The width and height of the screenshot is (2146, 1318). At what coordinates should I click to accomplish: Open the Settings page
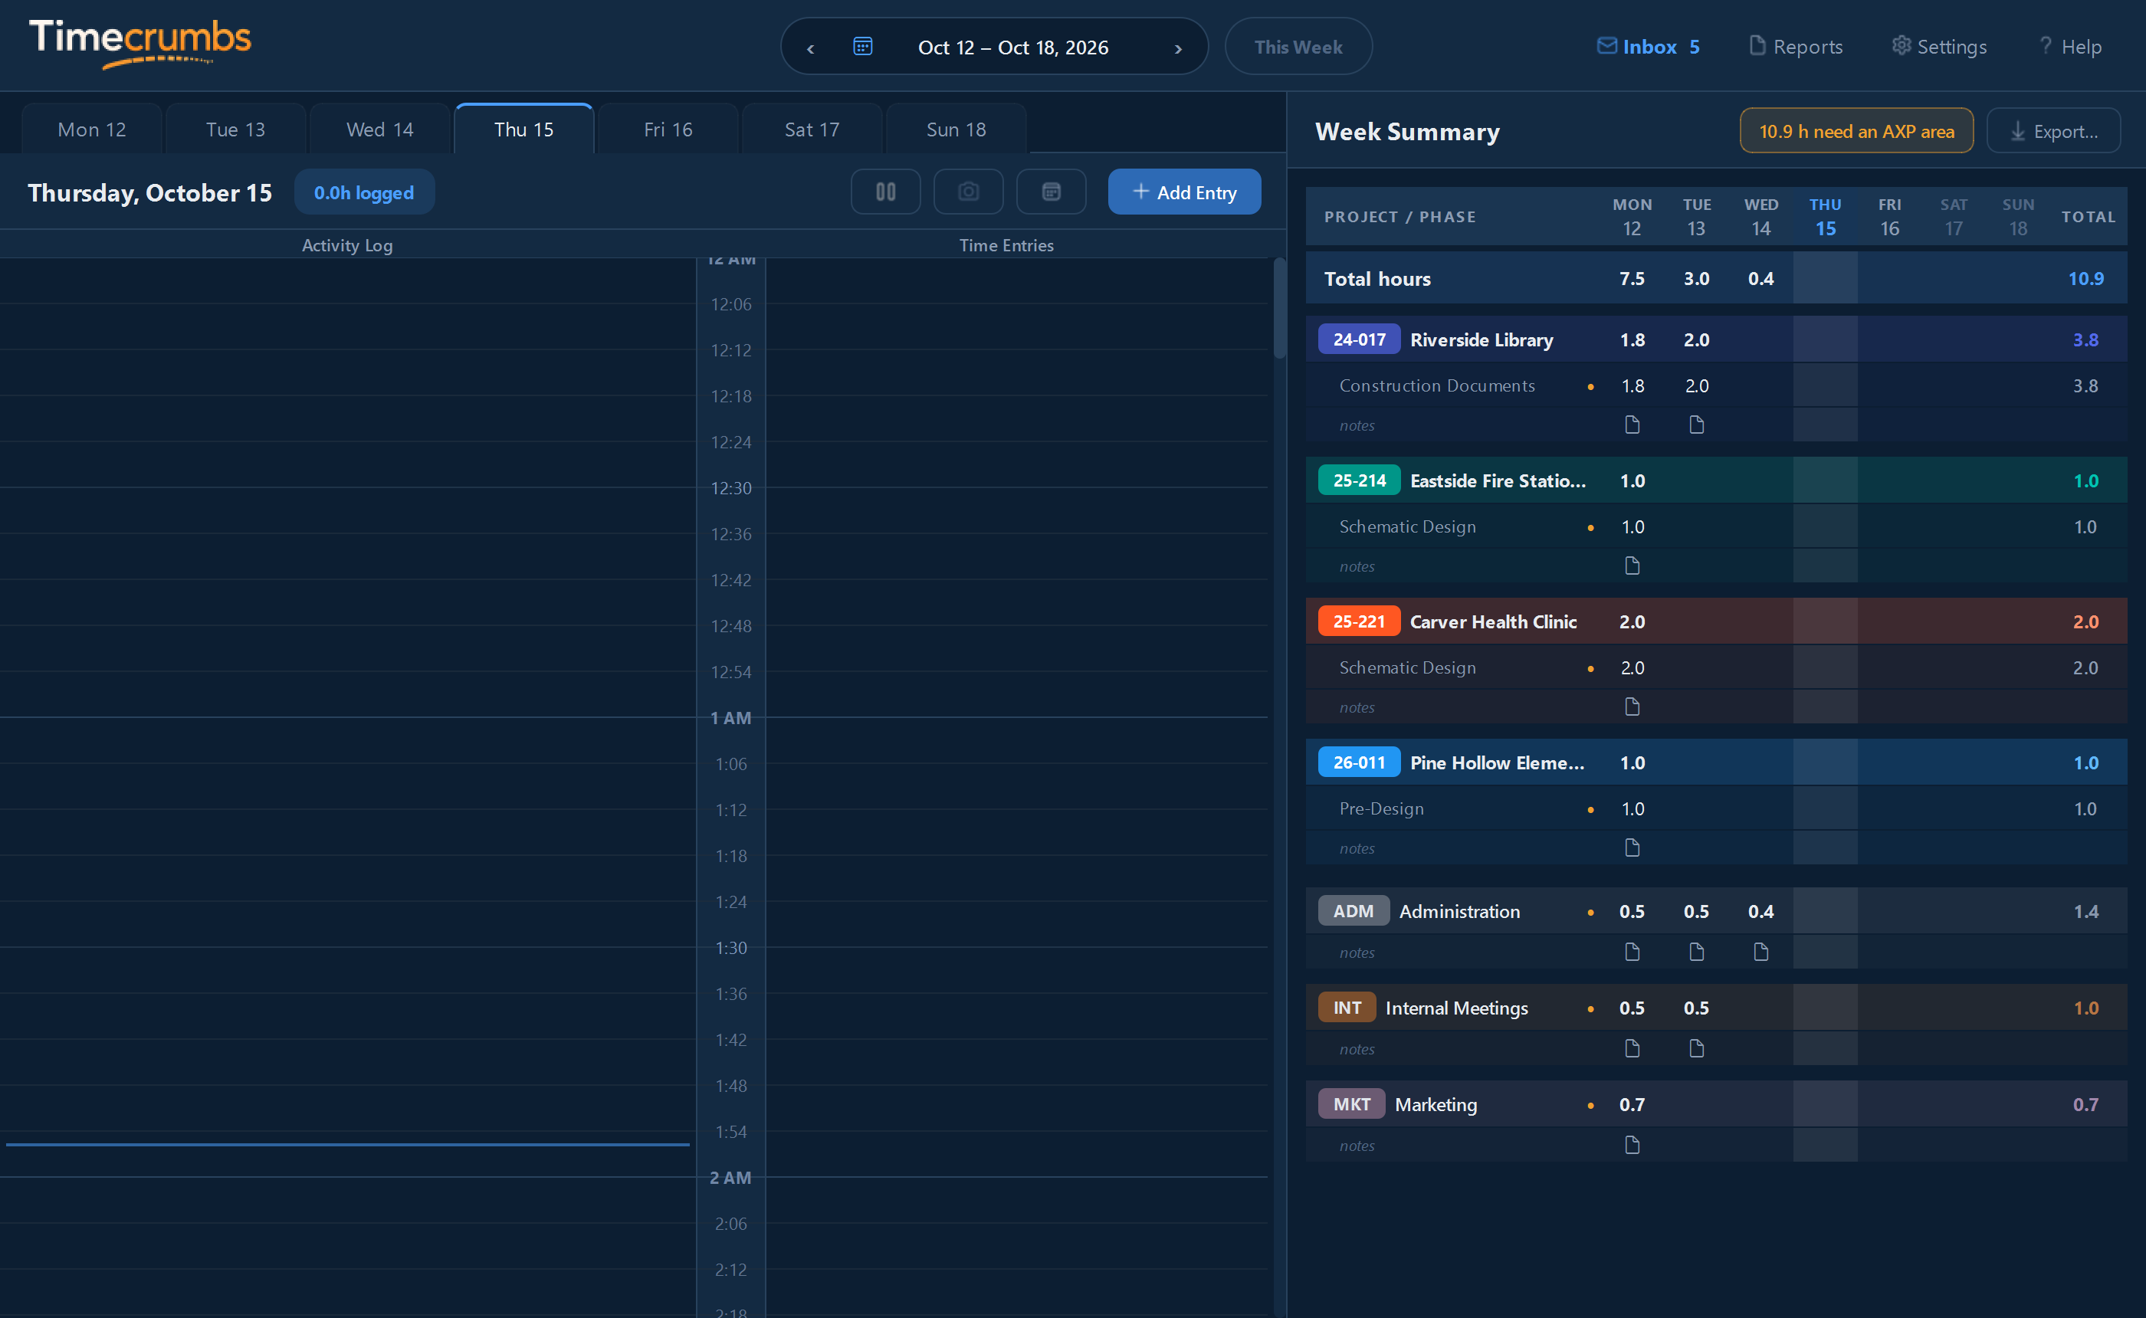coord(1939,47)
